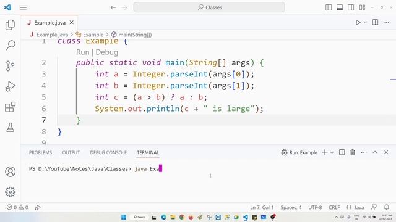Split the editor to the right
396x222 pixels.
tap(376, 22)
